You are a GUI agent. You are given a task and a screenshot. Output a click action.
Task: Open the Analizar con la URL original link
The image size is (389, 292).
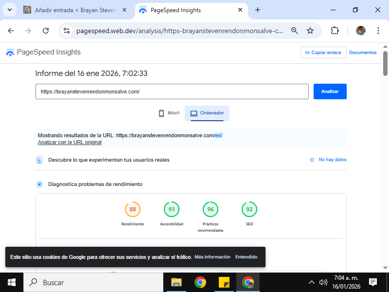tap(70, 143)
